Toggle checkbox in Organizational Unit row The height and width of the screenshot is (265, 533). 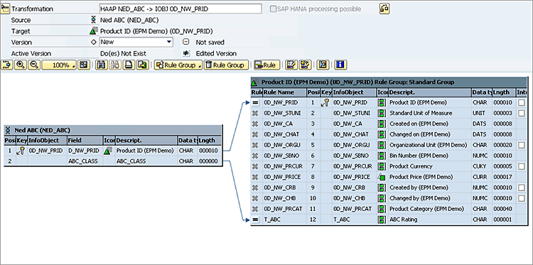click(x=521, y=145)
